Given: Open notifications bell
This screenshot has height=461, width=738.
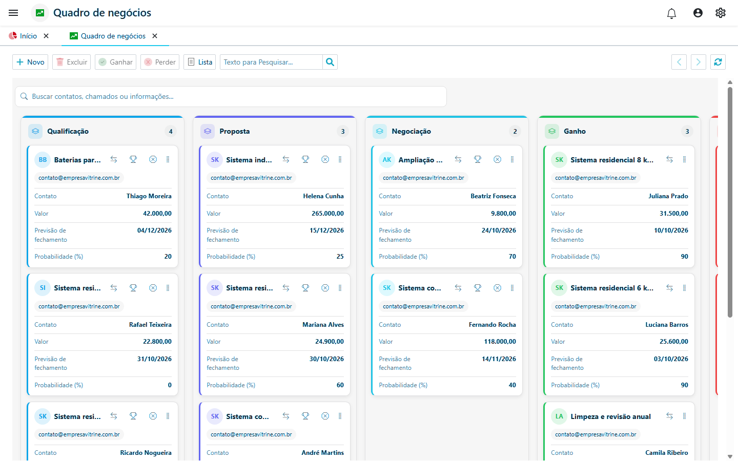Looking at the screenshot, I should click(671, 13).
